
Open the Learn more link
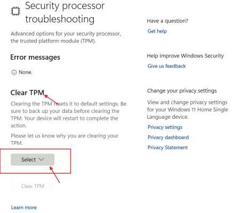(x=24, y=208)
